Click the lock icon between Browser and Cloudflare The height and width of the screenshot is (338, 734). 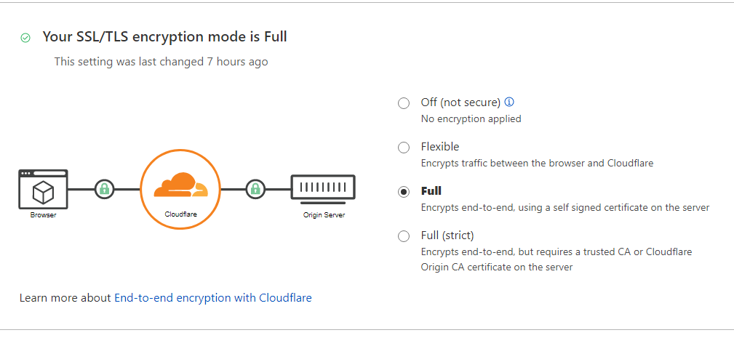[104, 189]
